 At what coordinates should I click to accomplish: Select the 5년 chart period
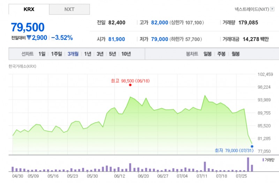[x=112, y=54]
